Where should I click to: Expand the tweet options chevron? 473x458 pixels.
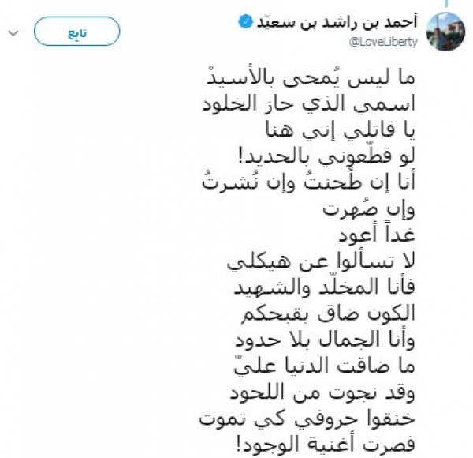click(13, 32)
